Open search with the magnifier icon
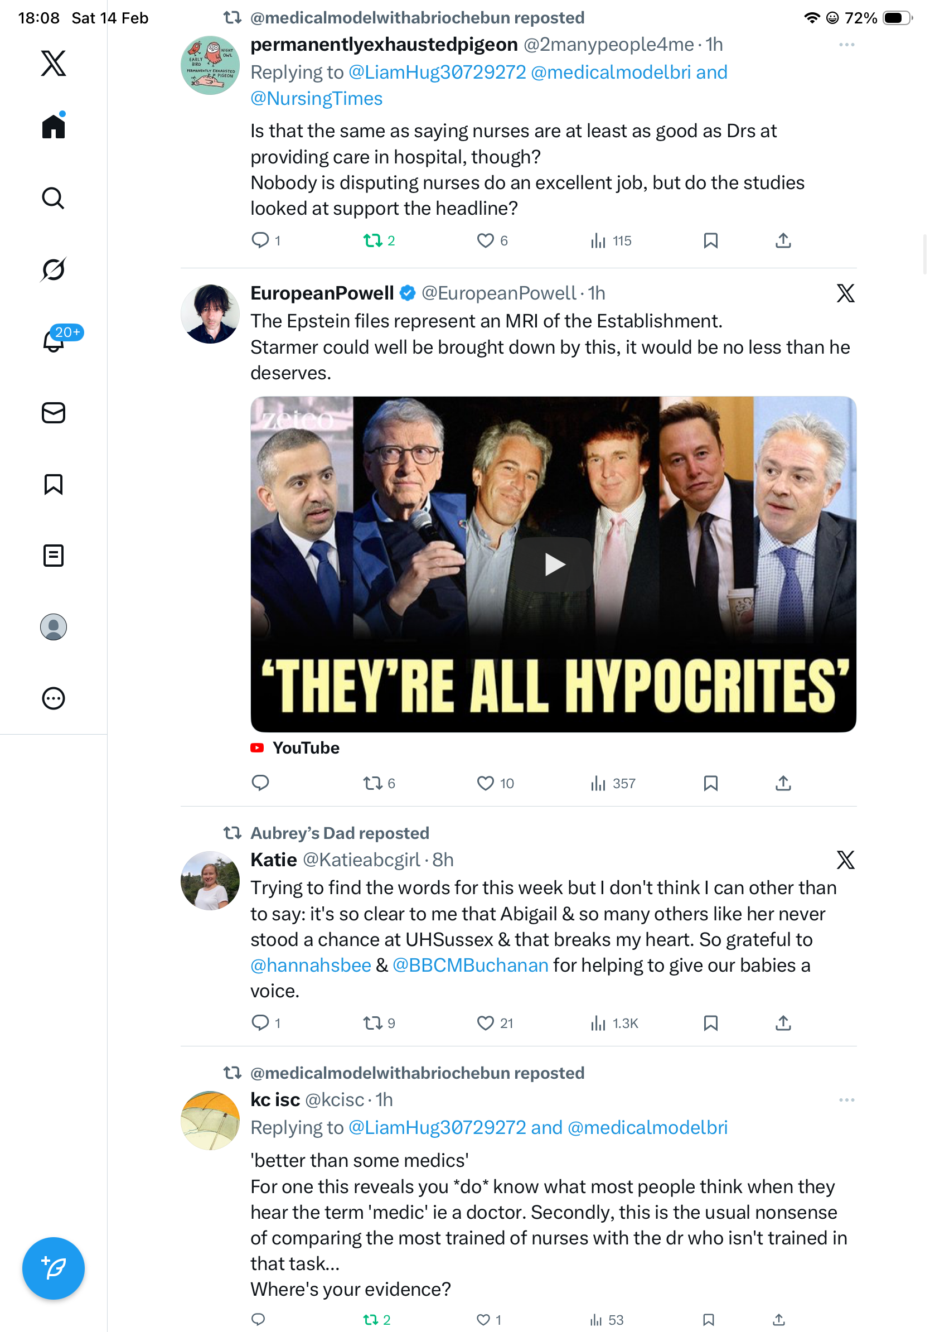 (x=54, y=198)
